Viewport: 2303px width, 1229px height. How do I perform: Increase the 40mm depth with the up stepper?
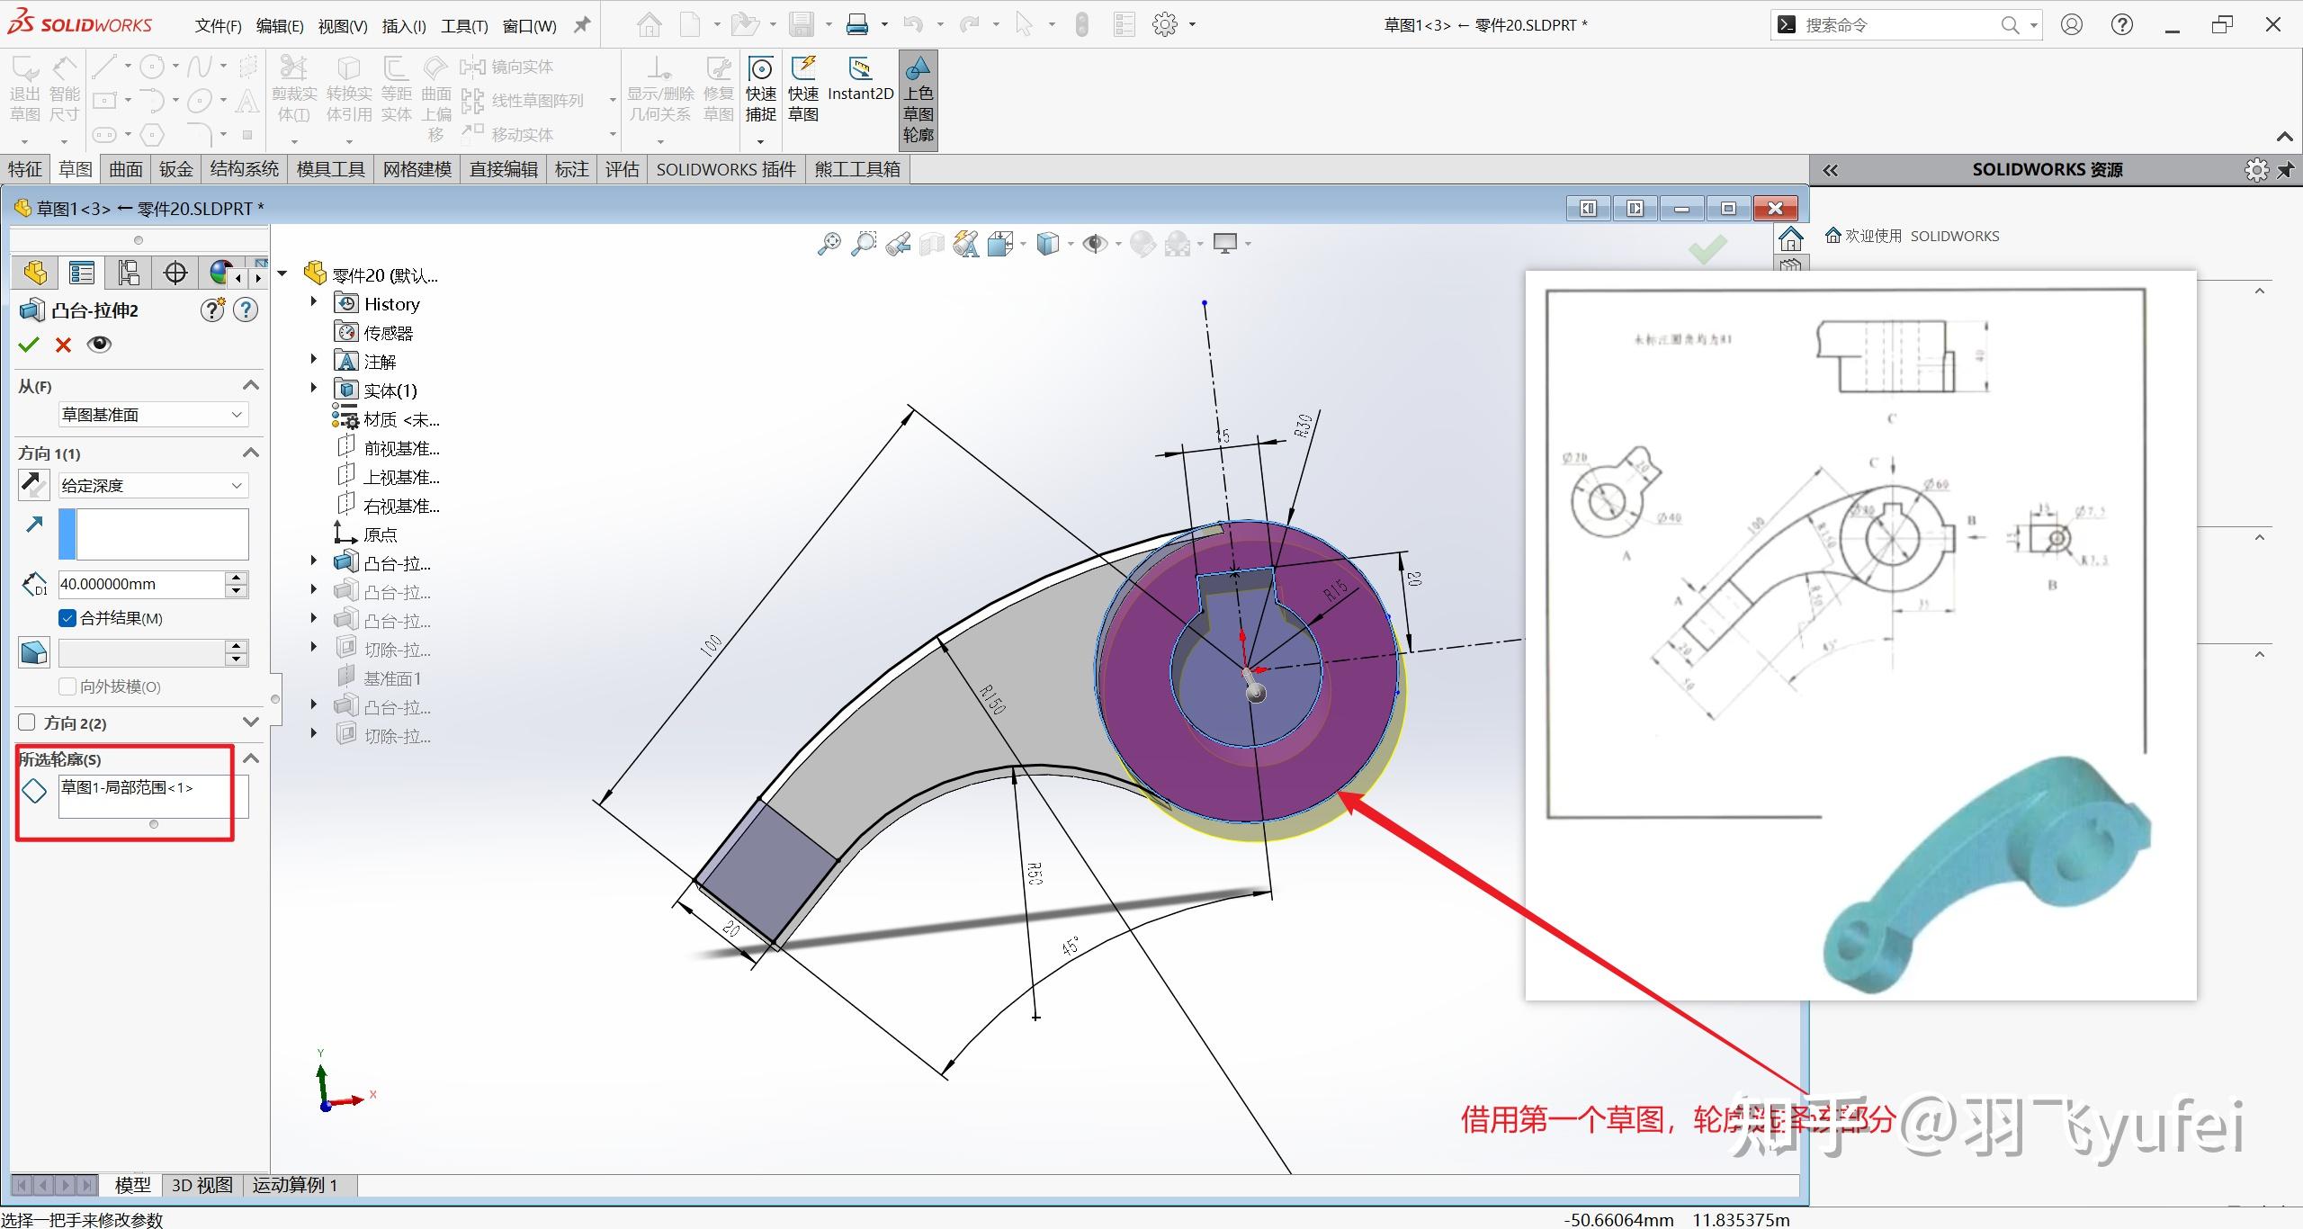[236, 578]
